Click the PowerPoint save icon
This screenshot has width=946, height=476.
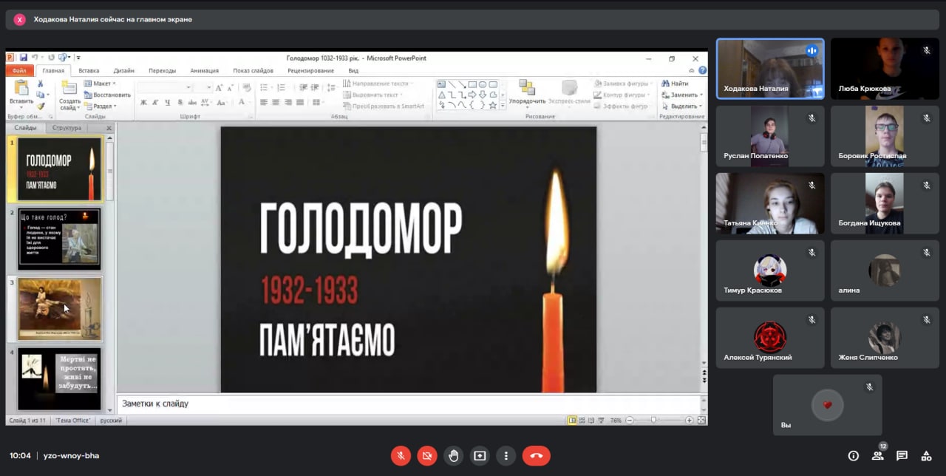pos(24,58)
